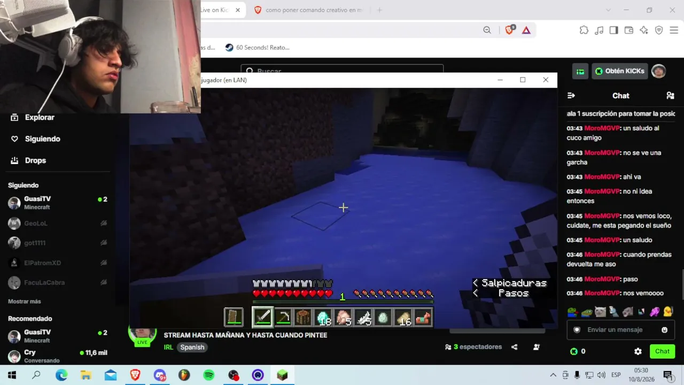Screen dimensions: 684x385
Task: Open got1111 followed channel
Action: pos(57,243)
